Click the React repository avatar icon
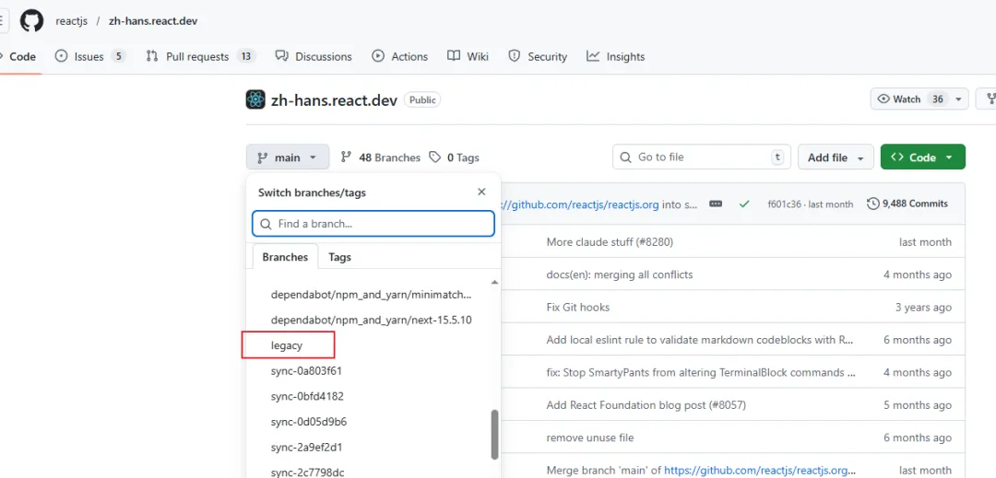This screenshot has height=478, width=996. point(255,99)
